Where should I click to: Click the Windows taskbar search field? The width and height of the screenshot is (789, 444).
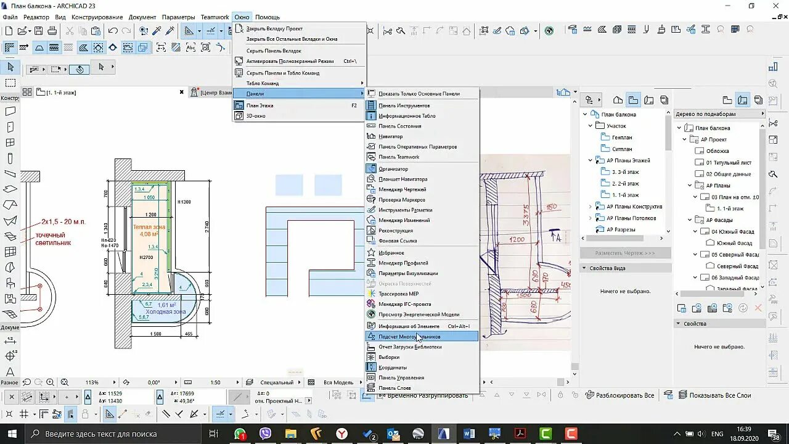112,434
